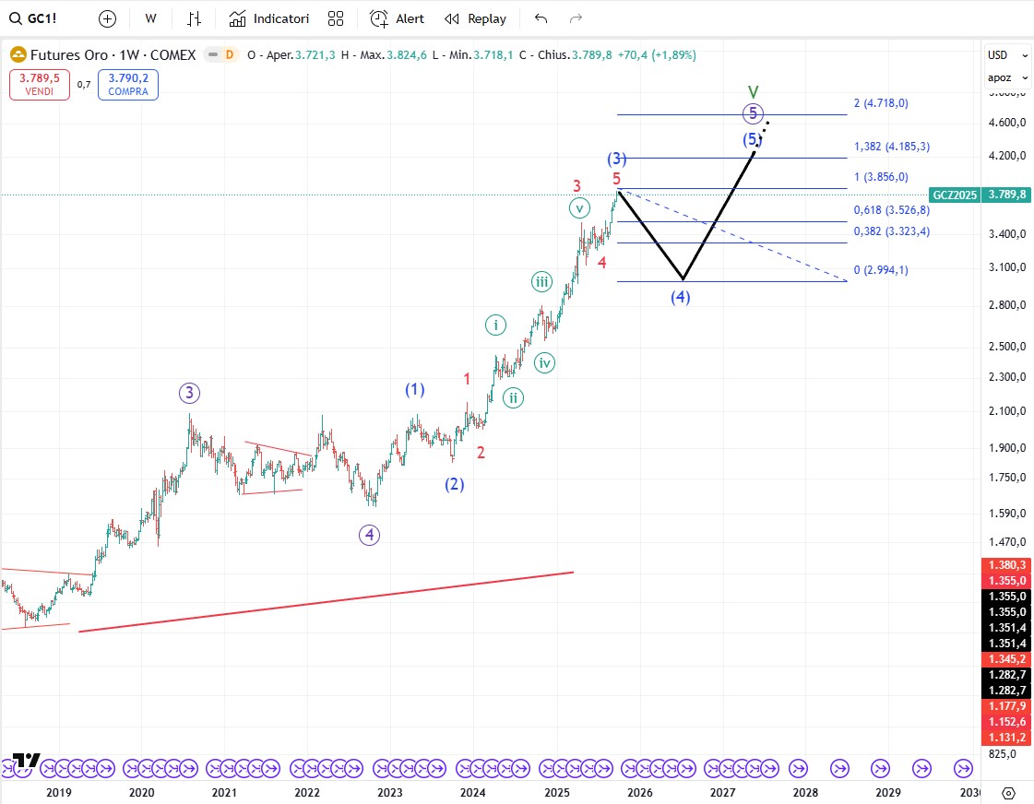Click the 2028 purple event marker on timeline
Viewport: 1034px width, 804px height.
[799, 767]
